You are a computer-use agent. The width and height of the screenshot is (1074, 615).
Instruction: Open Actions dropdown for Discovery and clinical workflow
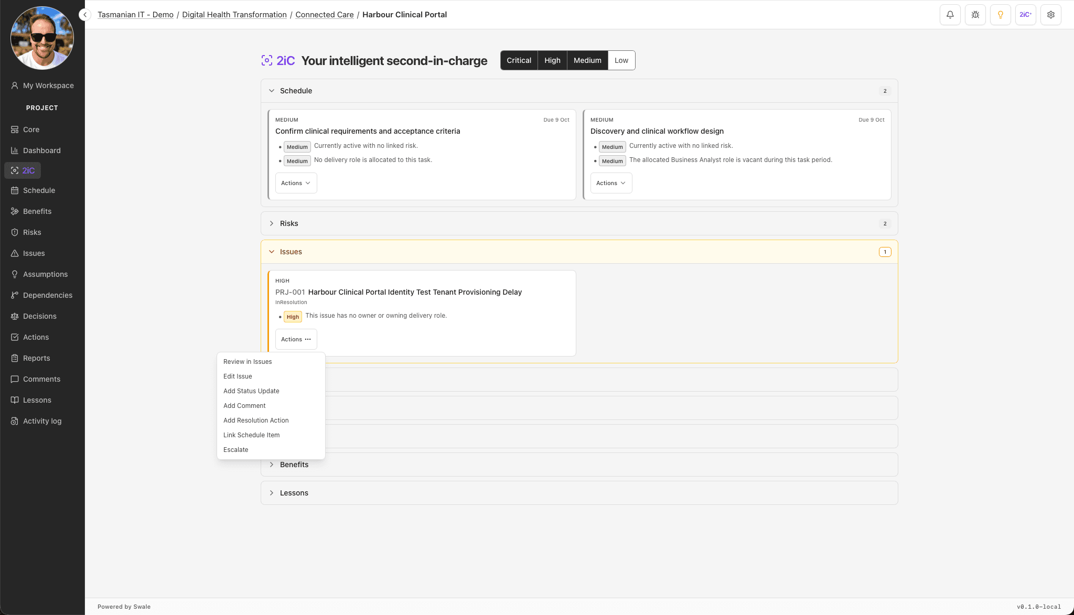(x=611, y=183)
